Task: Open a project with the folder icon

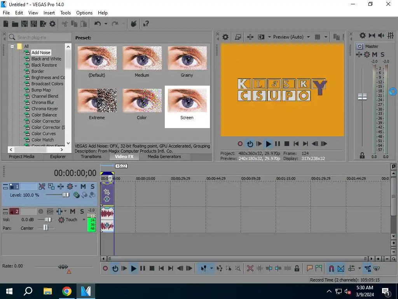Action: coord(15,24)
